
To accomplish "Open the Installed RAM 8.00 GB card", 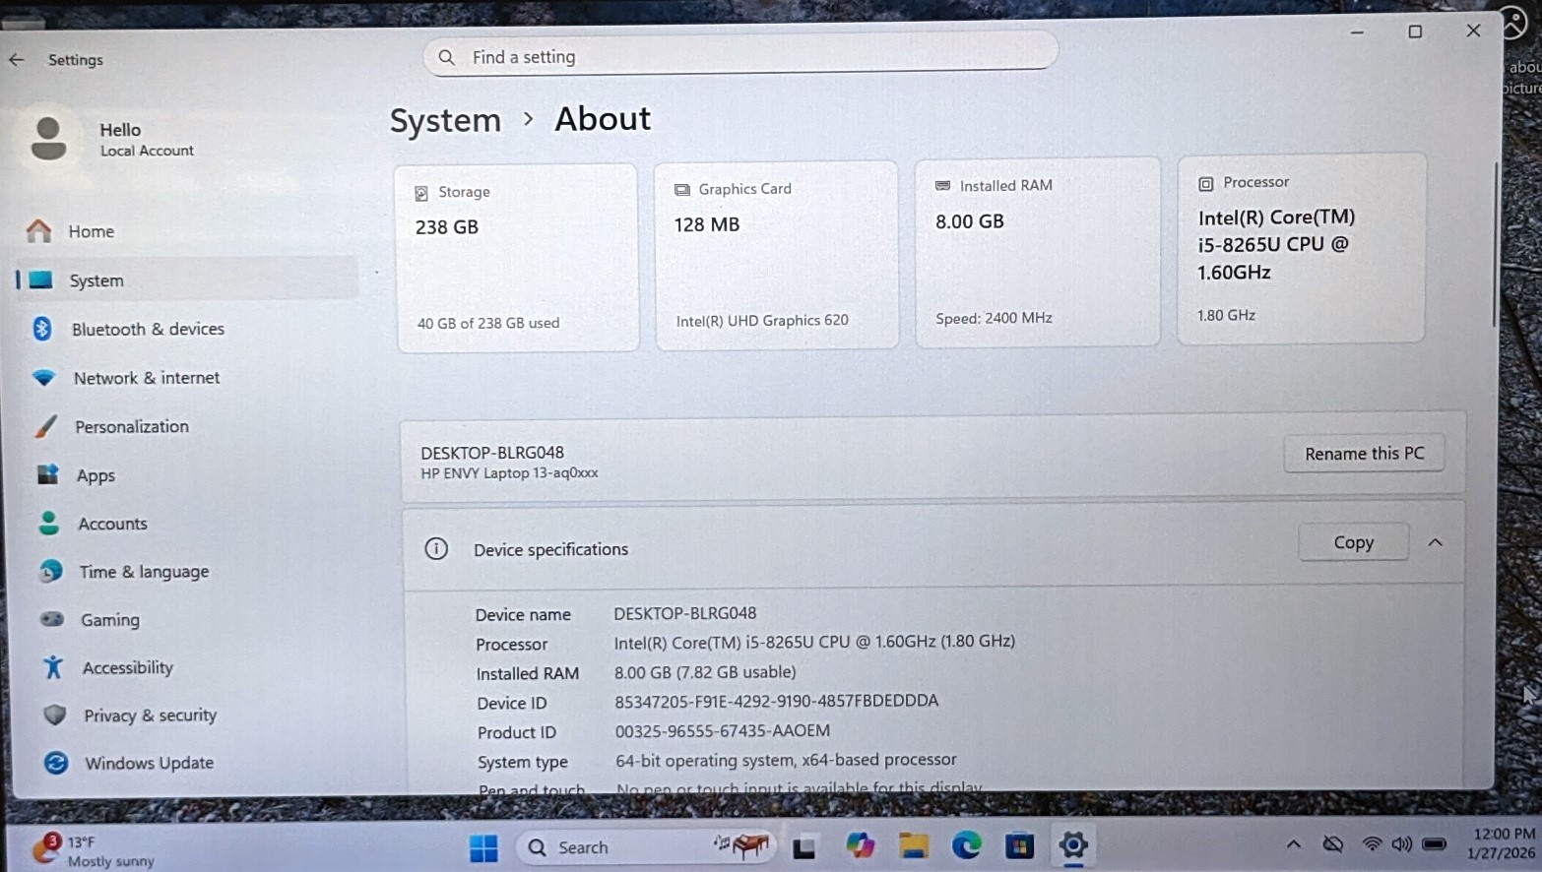I will [x=1037, y=252].
